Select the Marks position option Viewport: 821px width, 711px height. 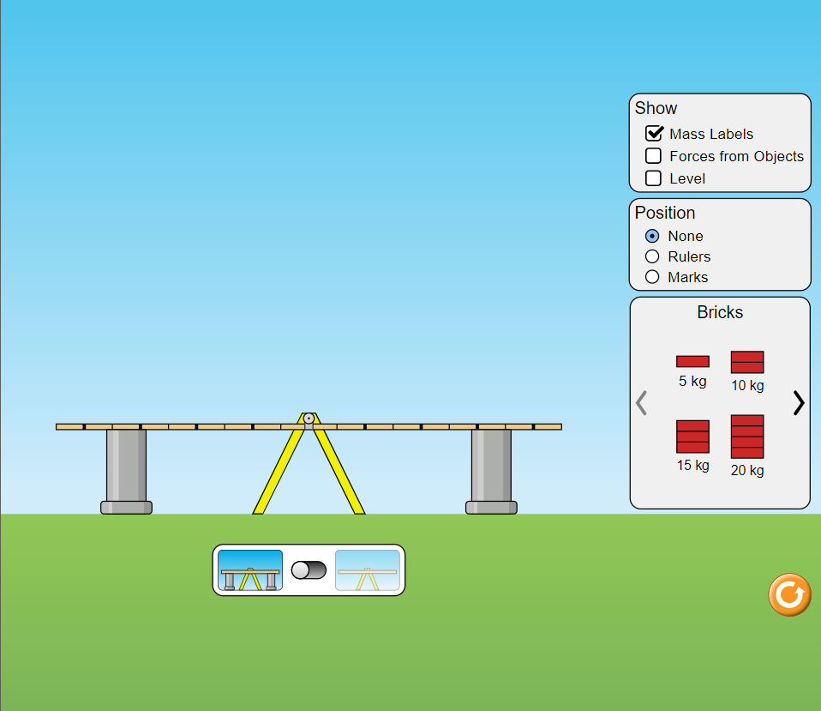[652, 277]
